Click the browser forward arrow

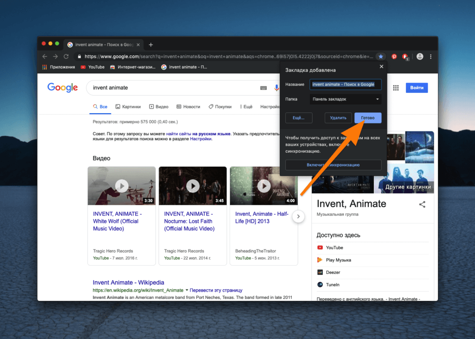(x=55, y=56)
